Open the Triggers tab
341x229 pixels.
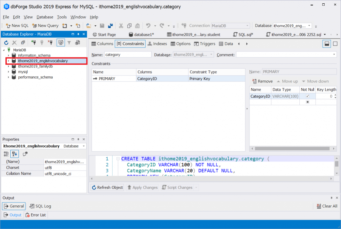pos(205,44)
